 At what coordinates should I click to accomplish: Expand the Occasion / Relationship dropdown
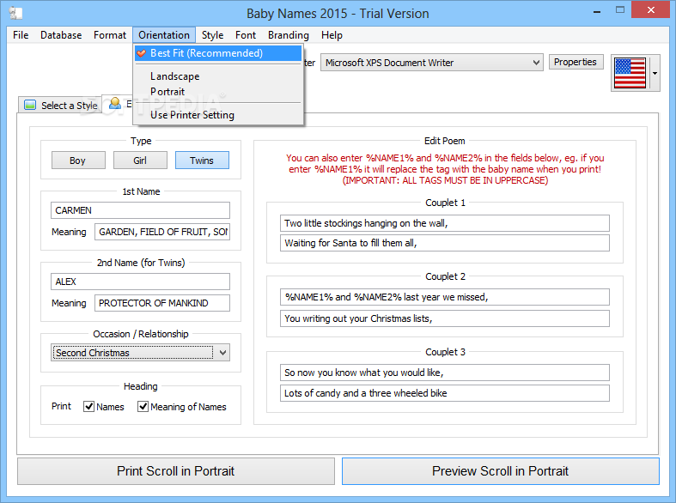tap(222, 353)
